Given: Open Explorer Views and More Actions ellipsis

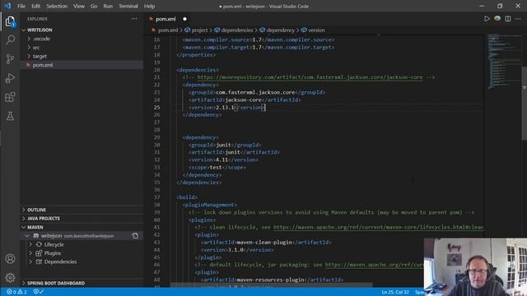Looking at the screenshot, I should [134, 19].
